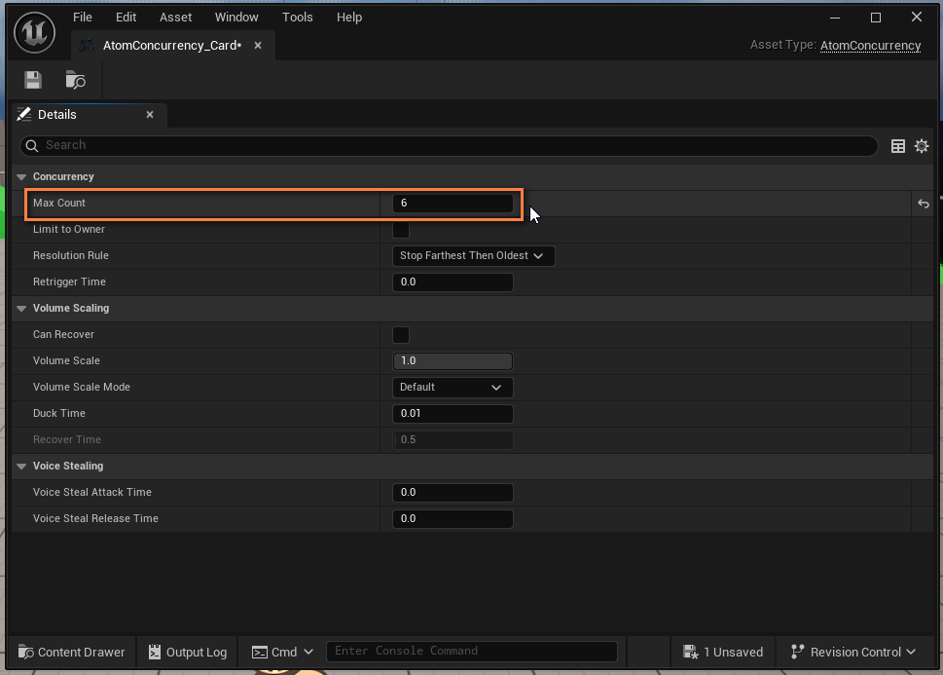Collapse the Voice Stealing section
Viewport: 943px width, 675px height.
[21, 466]
